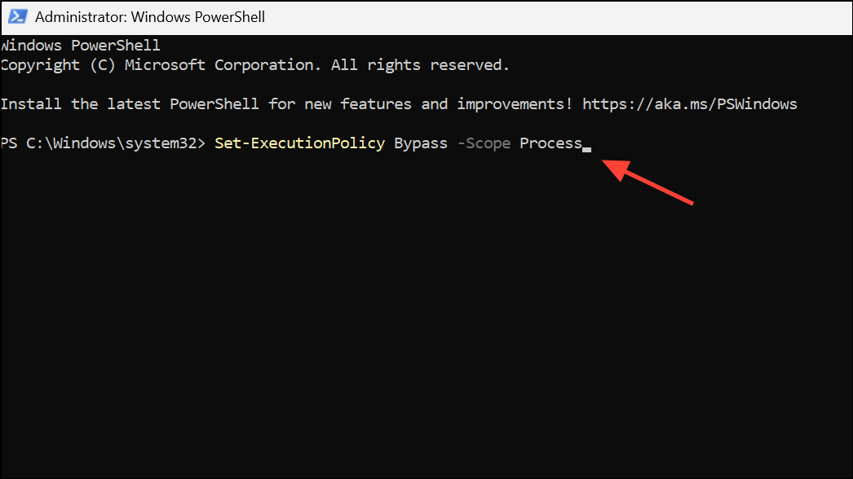Click the words 'new features'
853x479 pixels.
tap(358, 103)
